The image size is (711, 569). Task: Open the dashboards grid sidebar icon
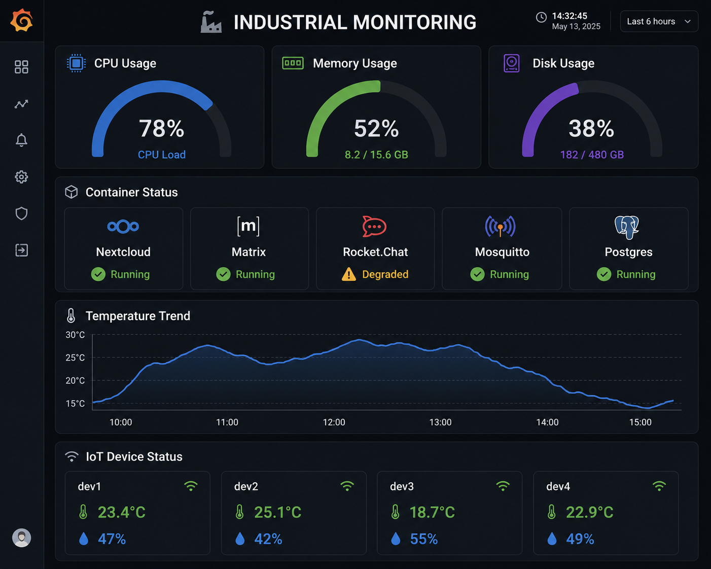21,67
